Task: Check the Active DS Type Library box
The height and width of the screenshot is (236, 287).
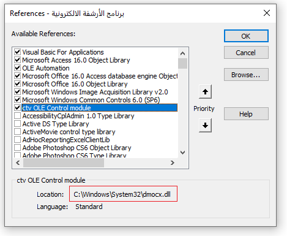Action: [x=18, y=124]
